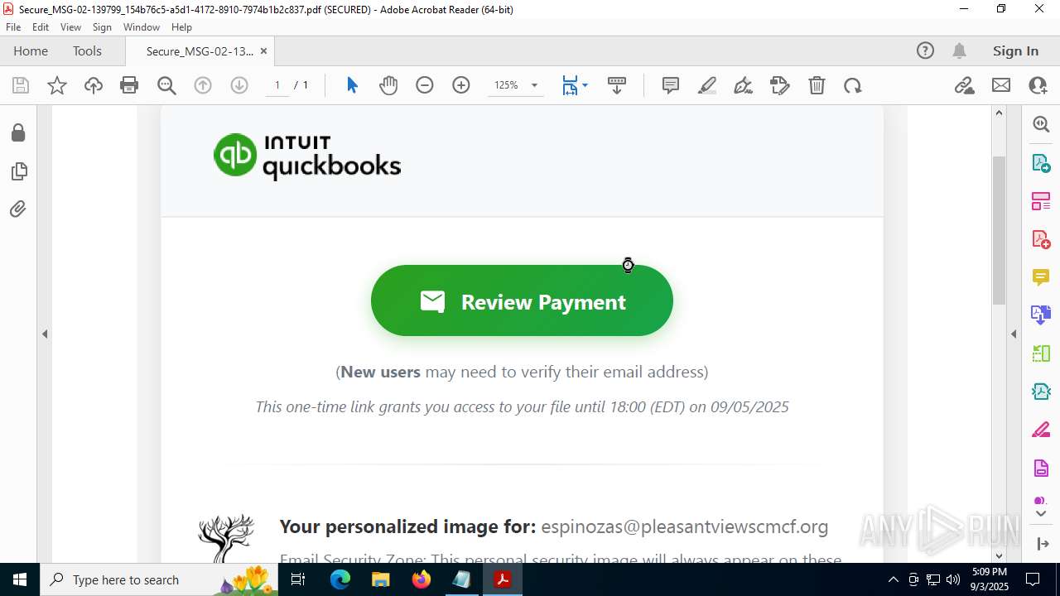Add a sticky note comment
Image resolution: width=1060 pixels, height=596 pixels.
coord(671,85)
